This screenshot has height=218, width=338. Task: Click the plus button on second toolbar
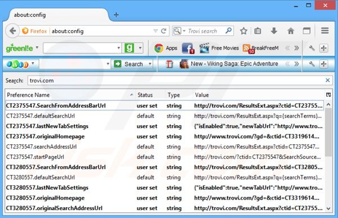323,64
